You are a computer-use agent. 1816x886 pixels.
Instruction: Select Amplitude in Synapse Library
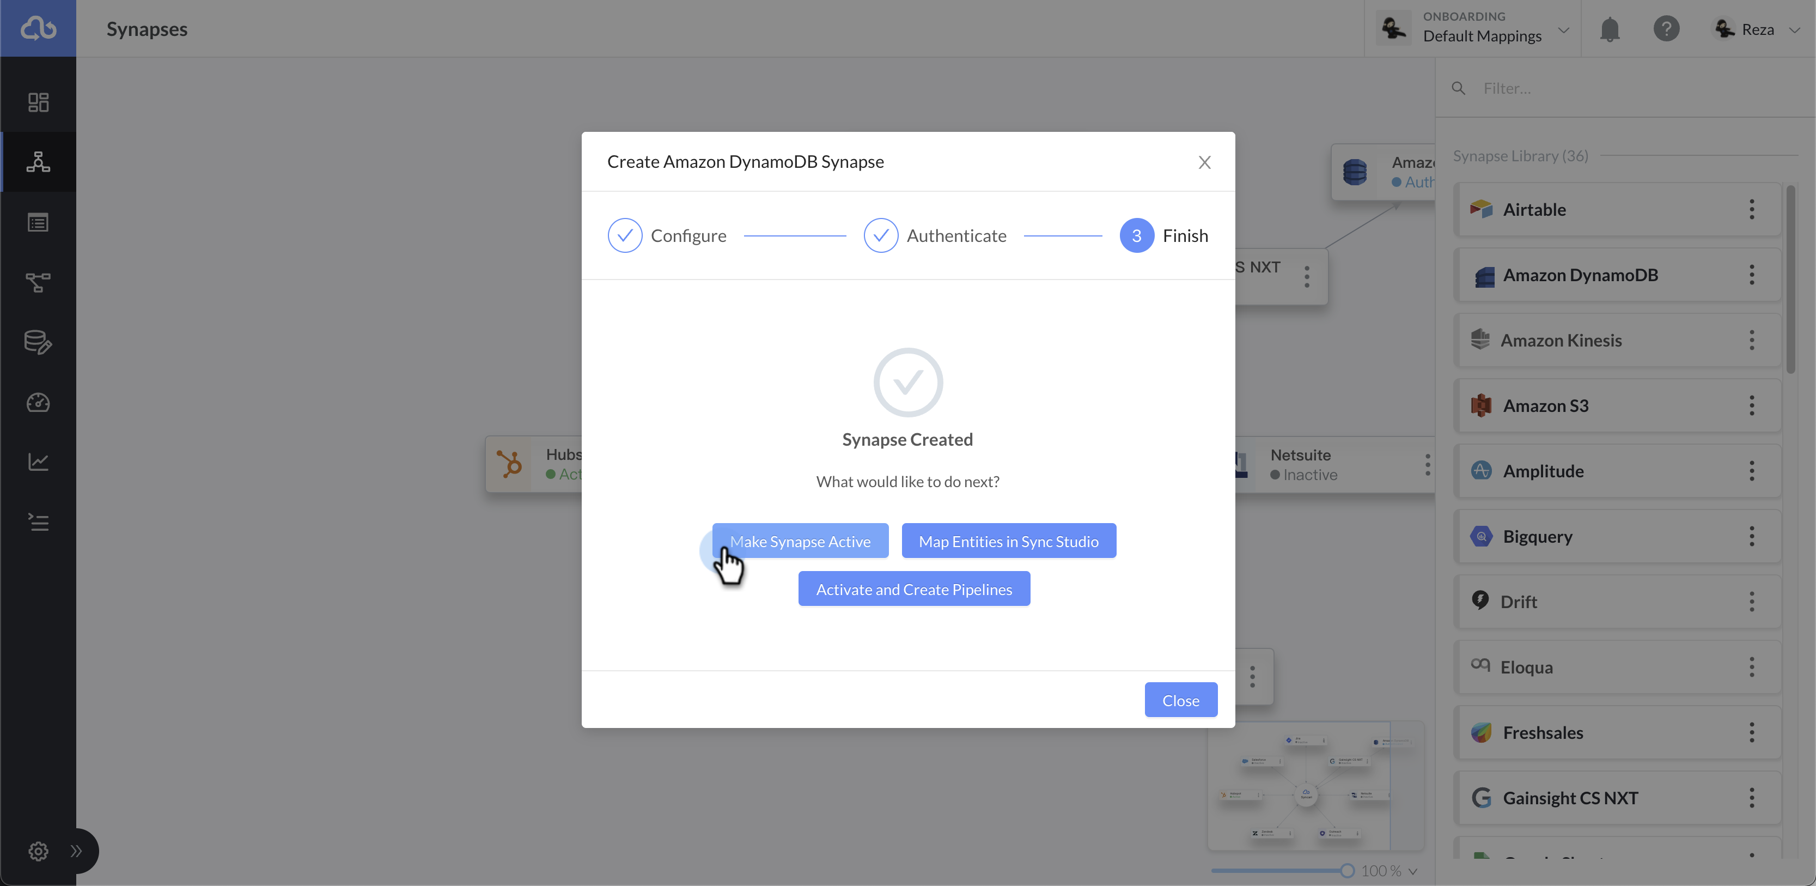(1618, 471)
